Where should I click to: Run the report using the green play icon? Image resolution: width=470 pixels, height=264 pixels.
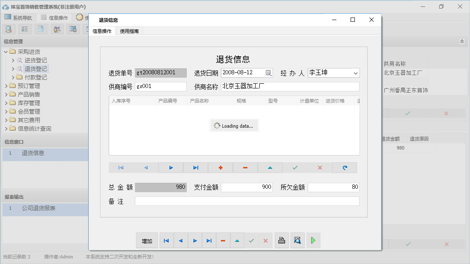(x=313, y=240)
